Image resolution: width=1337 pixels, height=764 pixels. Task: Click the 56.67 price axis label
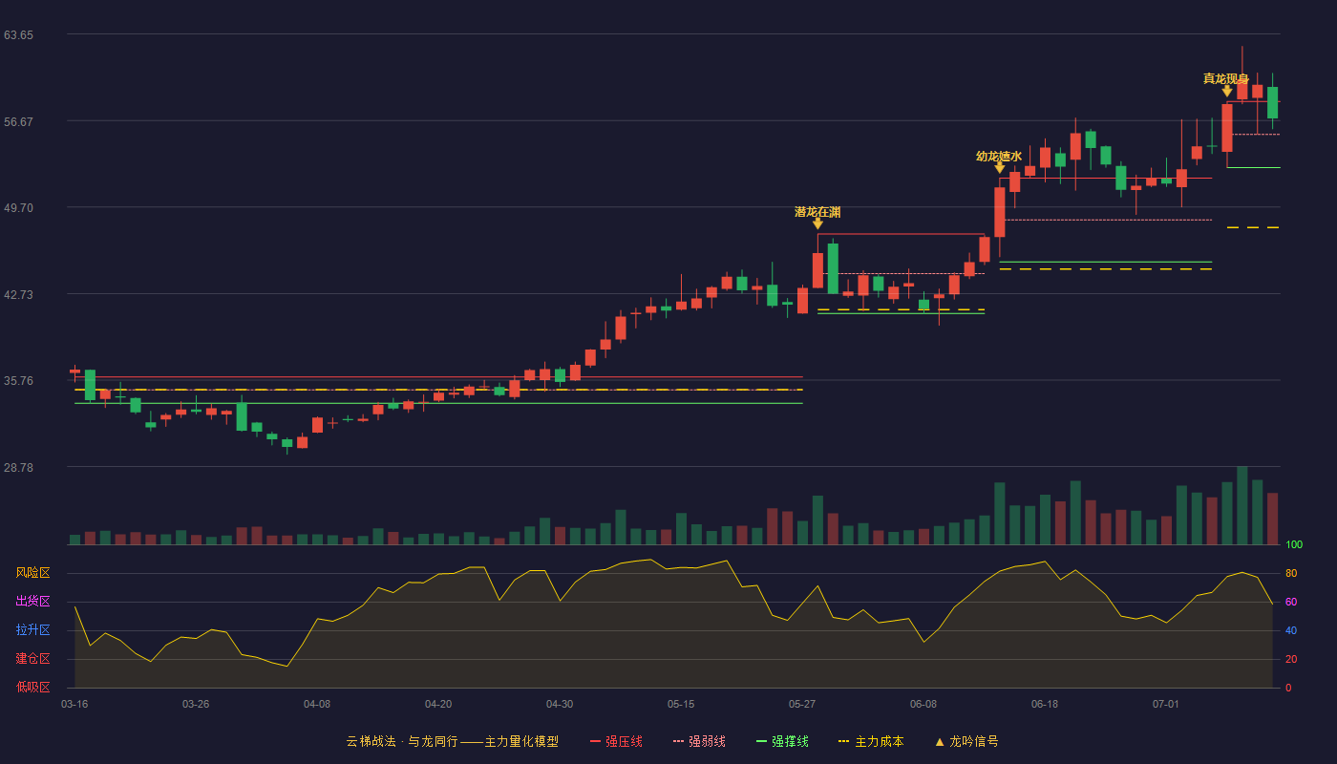(x=18, y=121)
